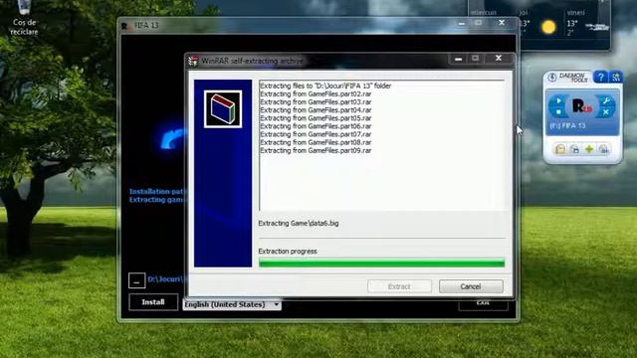Minimize the WinRAR self-extracting archive window
Screen dimensions: 637x358
pyautogui.click(x=459, y=59)
